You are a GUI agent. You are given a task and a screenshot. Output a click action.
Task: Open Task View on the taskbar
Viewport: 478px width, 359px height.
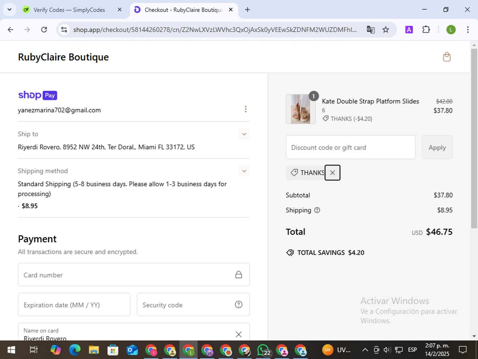[33, 350]
